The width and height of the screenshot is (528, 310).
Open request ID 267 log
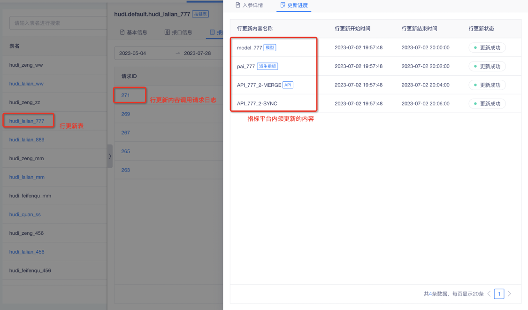tap(126, 133)
